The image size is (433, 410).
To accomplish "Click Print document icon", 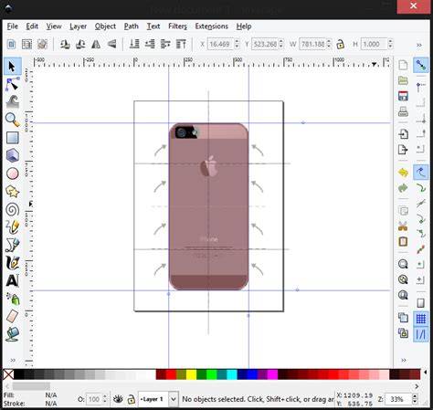I will click(x=403, y=111).
